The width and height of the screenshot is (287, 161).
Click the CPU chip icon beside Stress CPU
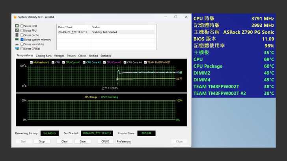coord(17,26)
